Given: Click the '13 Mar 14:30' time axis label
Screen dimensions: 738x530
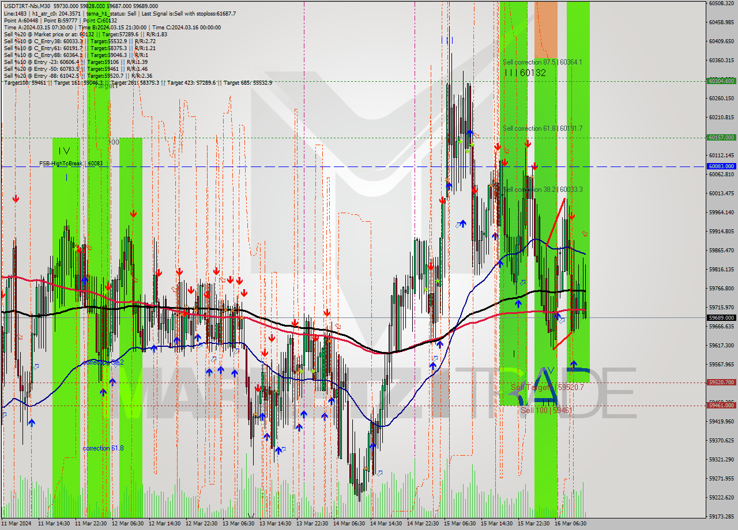Looking at the screenshot, I should click(x=274, y=524).
